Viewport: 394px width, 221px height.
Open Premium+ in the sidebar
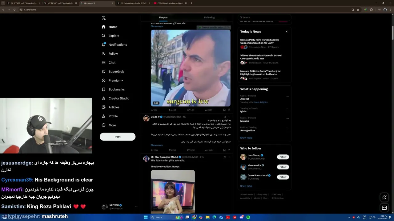(112, 80)
